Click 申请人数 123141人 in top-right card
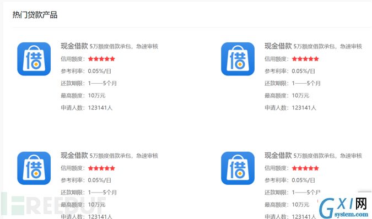Viewport: 372px width, 219px height. pos(290,108)
